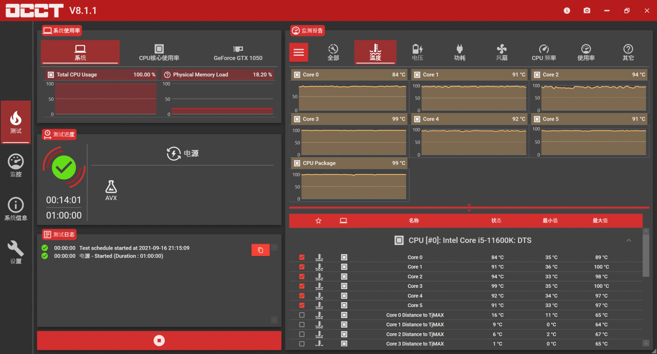657x354 pixels.
Task: Select the GeForce GTX 1050 tab
Action: tap(238, 52)
